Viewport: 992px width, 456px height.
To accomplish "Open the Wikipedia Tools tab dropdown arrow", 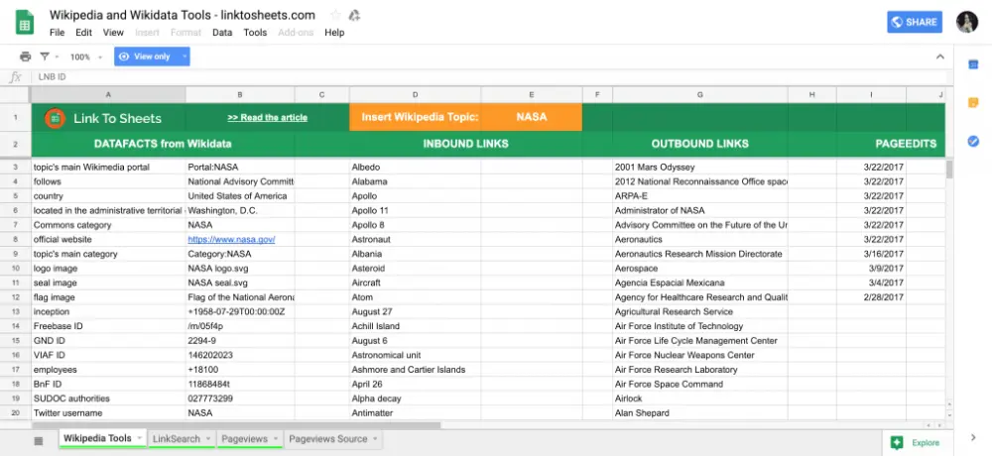I will (x=139, y=438).
